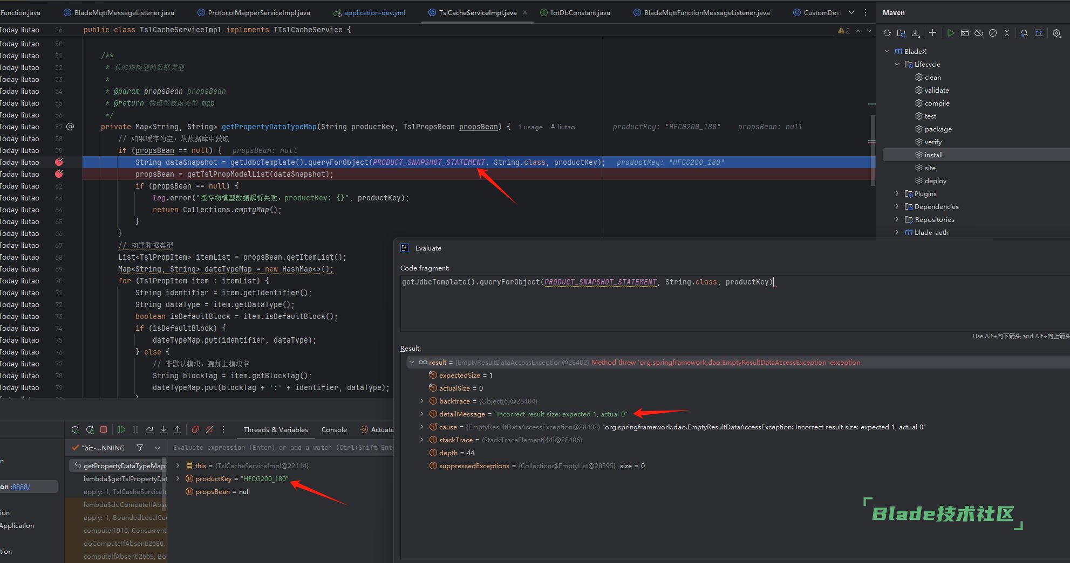Screen dimensions: 1070x563
Task: Switch to IotDbConstant.java tab
Action: (x=575, y=12)
